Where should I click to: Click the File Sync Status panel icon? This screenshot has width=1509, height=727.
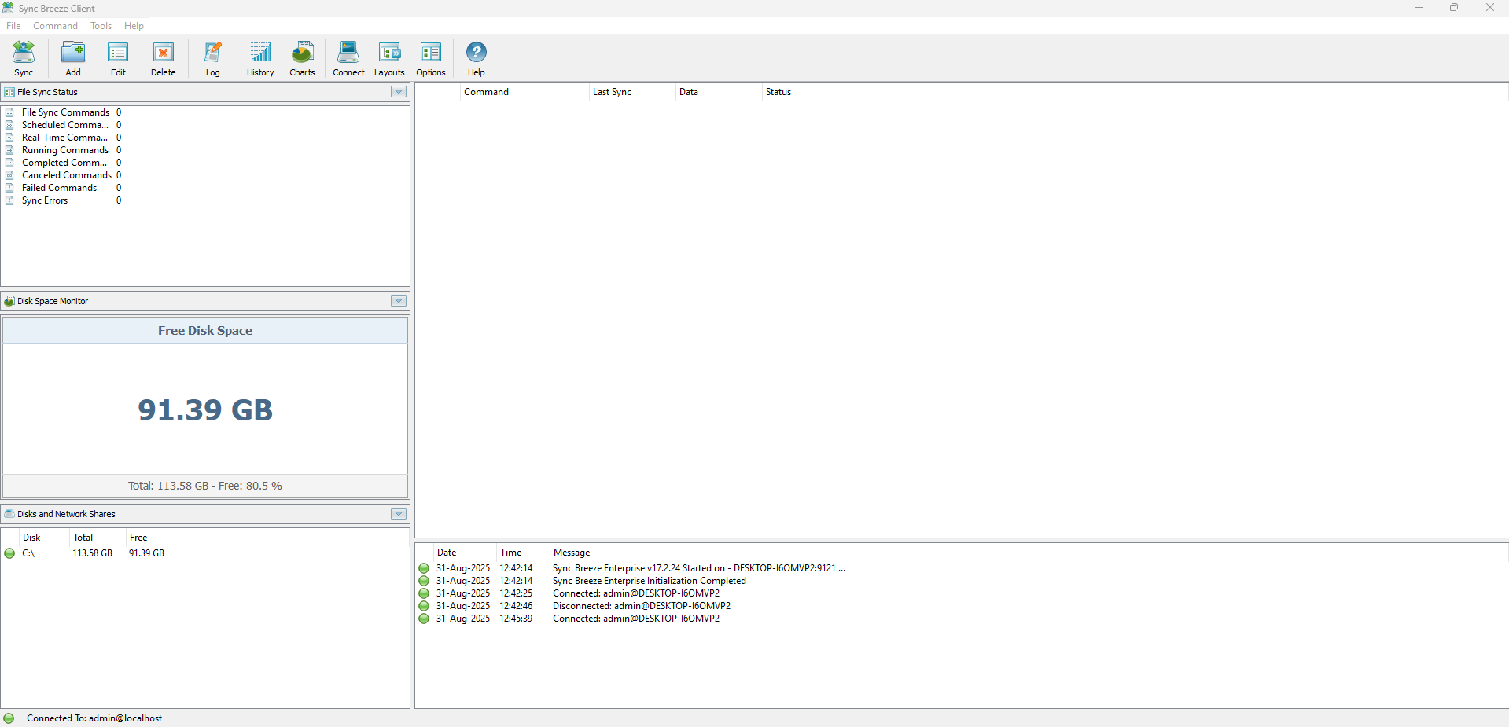[9, 92]
